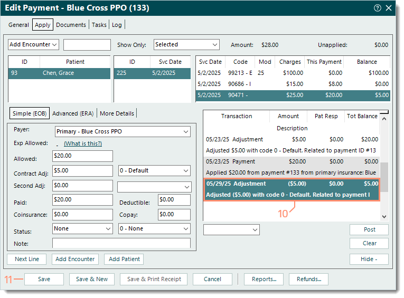Switch to the General tab
Screen dimensions: 404x298
18,25
